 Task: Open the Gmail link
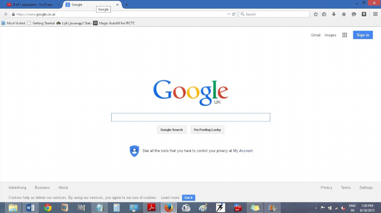click(315, 35)
